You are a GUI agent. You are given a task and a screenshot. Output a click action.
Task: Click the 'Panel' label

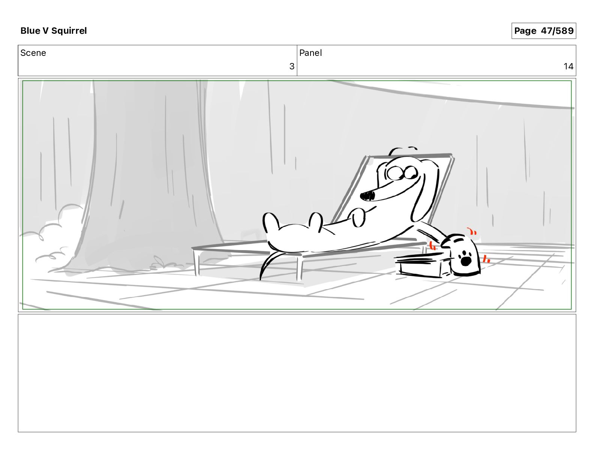[x=310, y=53]
